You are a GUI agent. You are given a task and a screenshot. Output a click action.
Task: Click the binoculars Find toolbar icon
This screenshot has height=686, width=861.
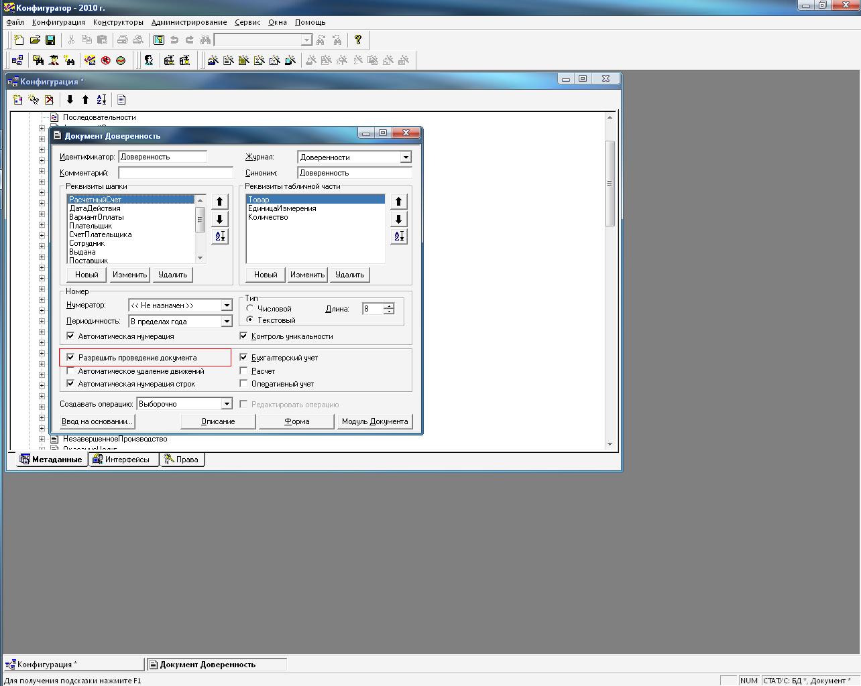205,40
